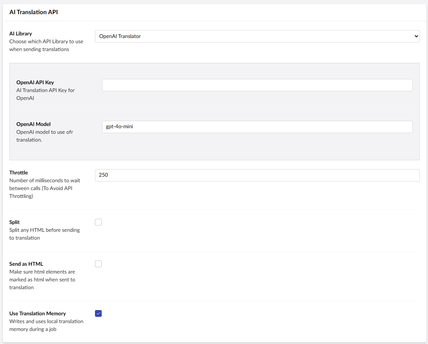Click the Throttle field containing 250
Screen dimensions: 428x344
pos(257,175)
